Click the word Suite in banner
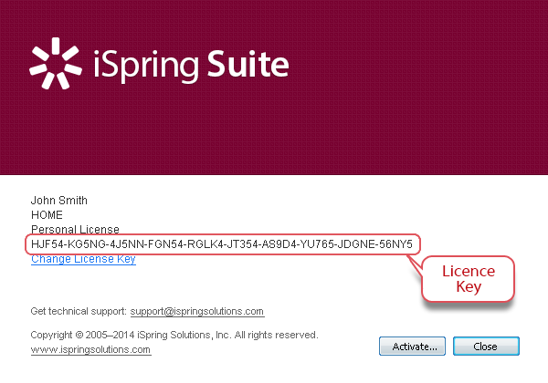Screen dimensions: 548x383 (x=248, y=64)
